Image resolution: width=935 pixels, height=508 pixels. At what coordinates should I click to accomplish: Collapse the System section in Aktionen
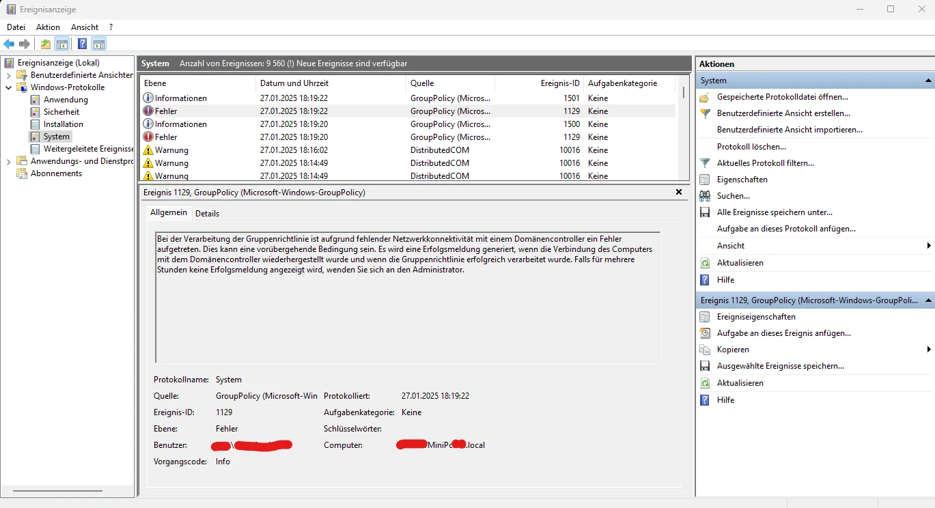(x=928, y=81)
